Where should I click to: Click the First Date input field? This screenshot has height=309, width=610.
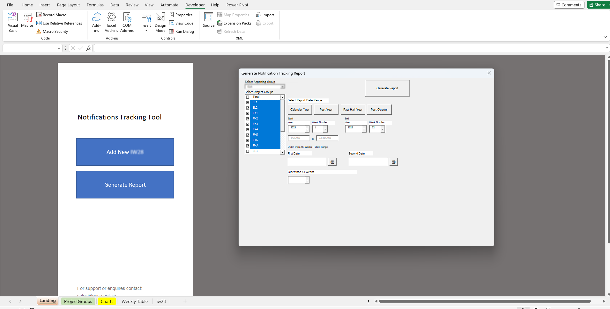(x=307, y=162)
